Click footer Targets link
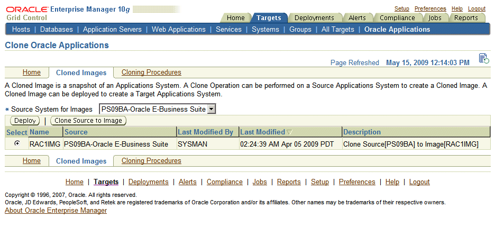495x226 pixels. [x=106, y=182]
